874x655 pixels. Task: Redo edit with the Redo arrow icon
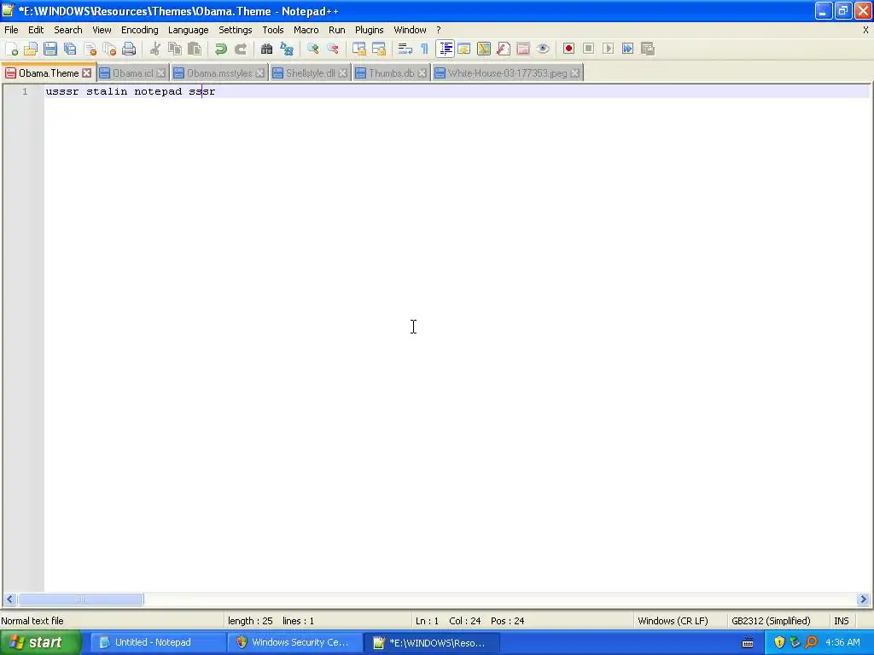click(240, 49)
